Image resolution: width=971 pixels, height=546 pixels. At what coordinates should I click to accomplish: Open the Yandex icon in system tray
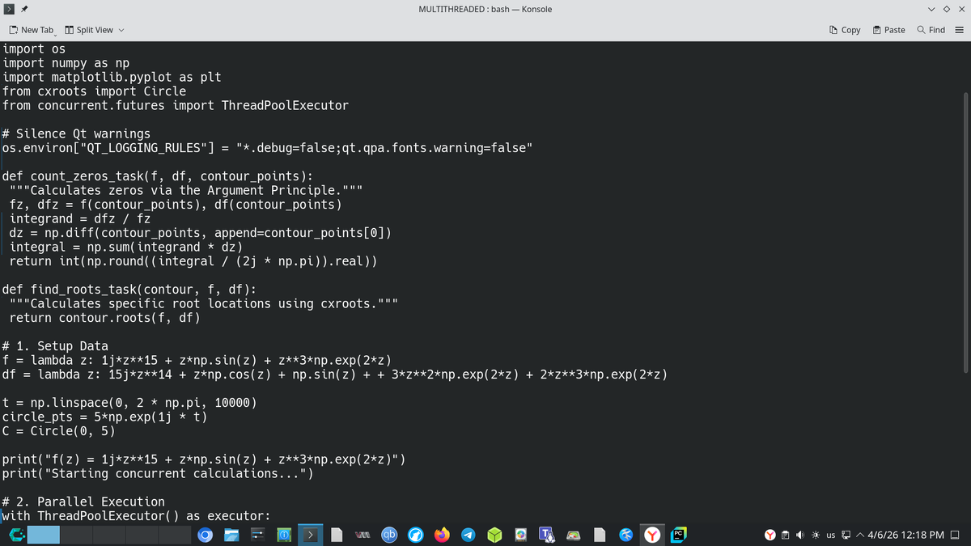click(770, 535)
